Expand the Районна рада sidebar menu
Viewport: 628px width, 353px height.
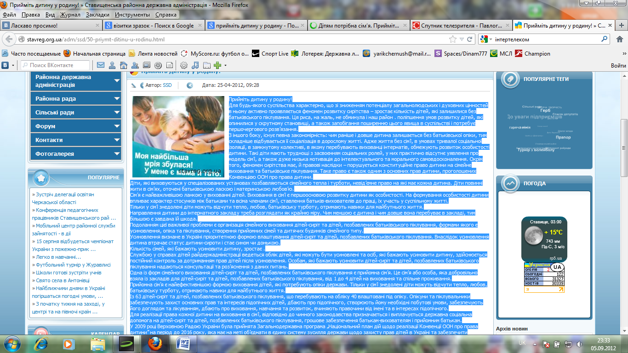(x=116, y=99)
